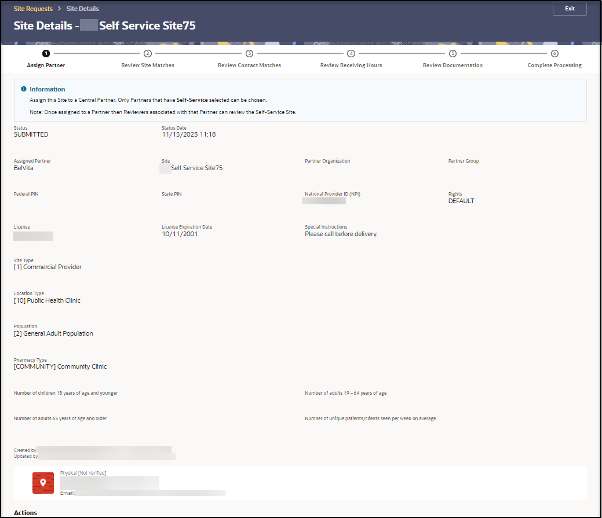The width and height of the screenshot is (602, 518).
Task: Click the blue Information info icon
Action: 24,89
